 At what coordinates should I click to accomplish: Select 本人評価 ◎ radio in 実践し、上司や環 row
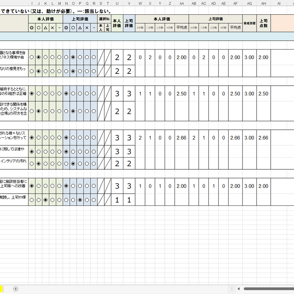(32, 200)
